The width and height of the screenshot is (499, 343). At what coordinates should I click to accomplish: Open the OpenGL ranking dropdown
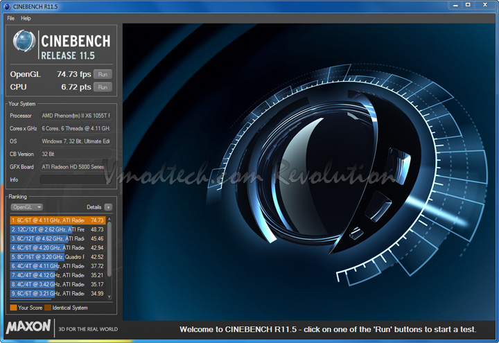pyautogui.click(x=27, y=207)
